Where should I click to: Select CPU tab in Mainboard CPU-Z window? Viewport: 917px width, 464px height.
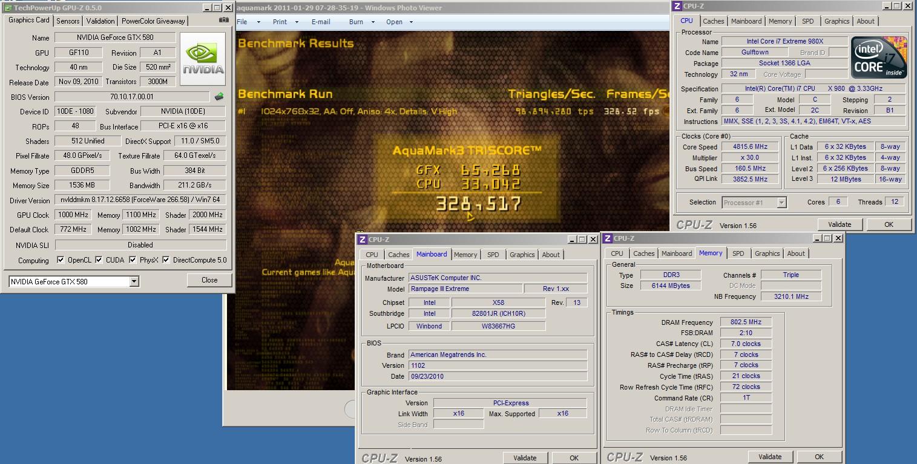click(x=372, y=255)
